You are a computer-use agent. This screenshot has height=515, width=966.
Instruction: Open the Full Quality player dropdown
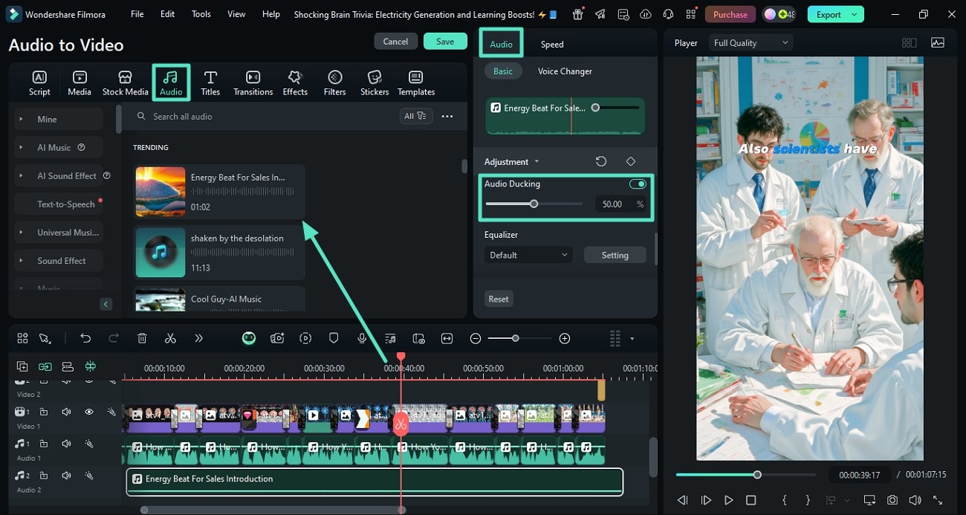[751, 43]
